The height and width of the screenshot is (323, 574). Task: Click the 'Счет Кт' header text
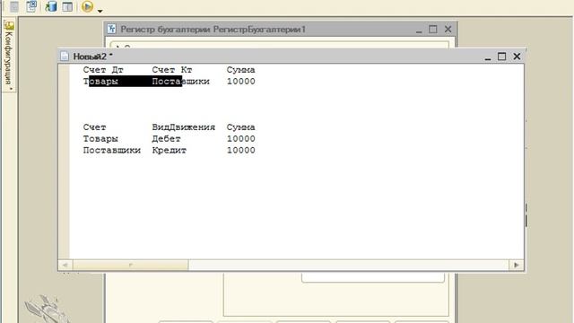pos(172,70)
